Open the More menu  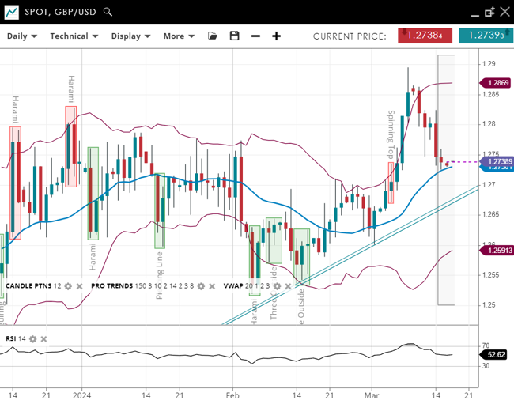coord(179,36)
